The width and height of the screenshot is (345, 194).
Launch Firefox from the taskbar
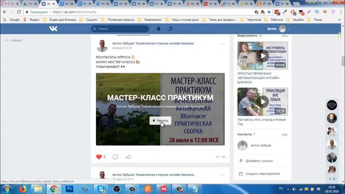(x=23, y=189)
